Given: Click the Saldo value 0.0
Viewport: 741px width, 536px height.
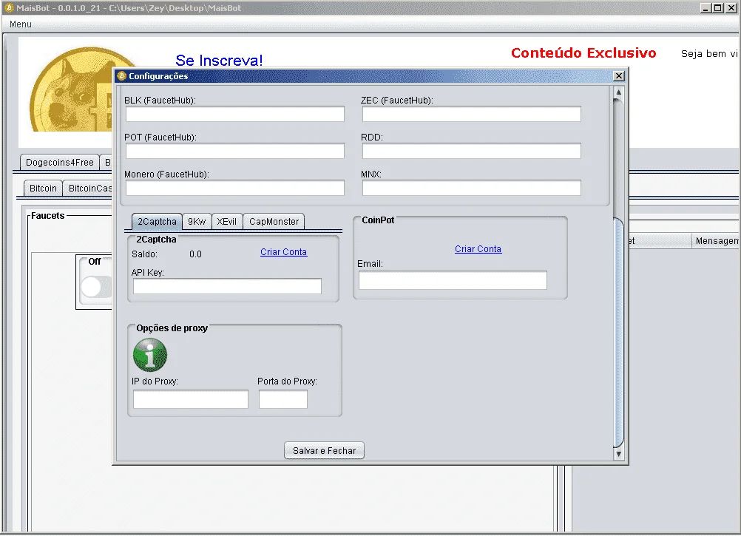Looking at the screenshot, I should pyautogui.click(x=196, y=254).
